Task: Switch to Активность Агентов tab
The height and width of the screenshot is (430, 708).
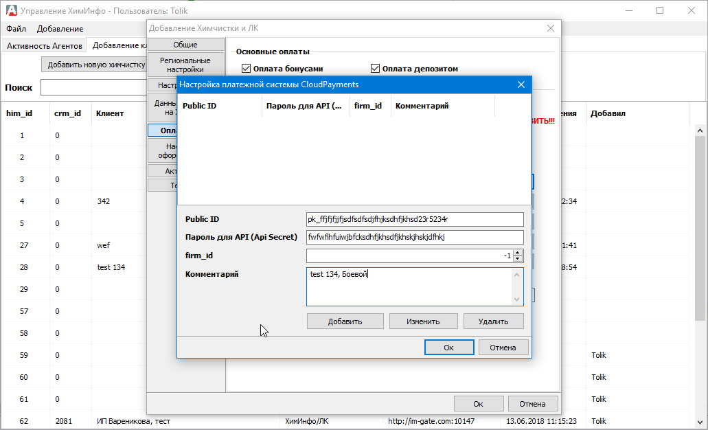Action: pos(44,45)
